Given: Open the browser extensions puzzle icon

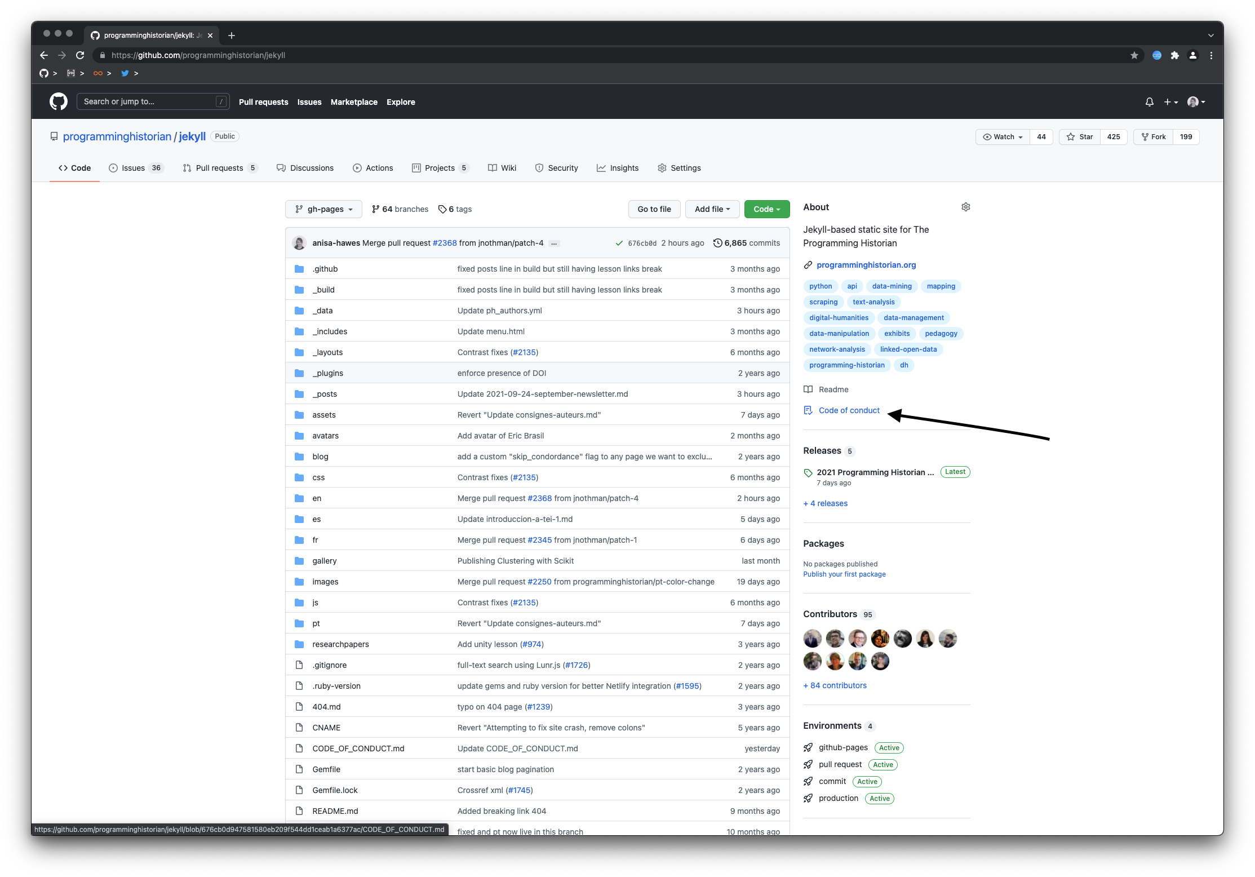Looking at the screenshot, I should [x=1176, y=55].
